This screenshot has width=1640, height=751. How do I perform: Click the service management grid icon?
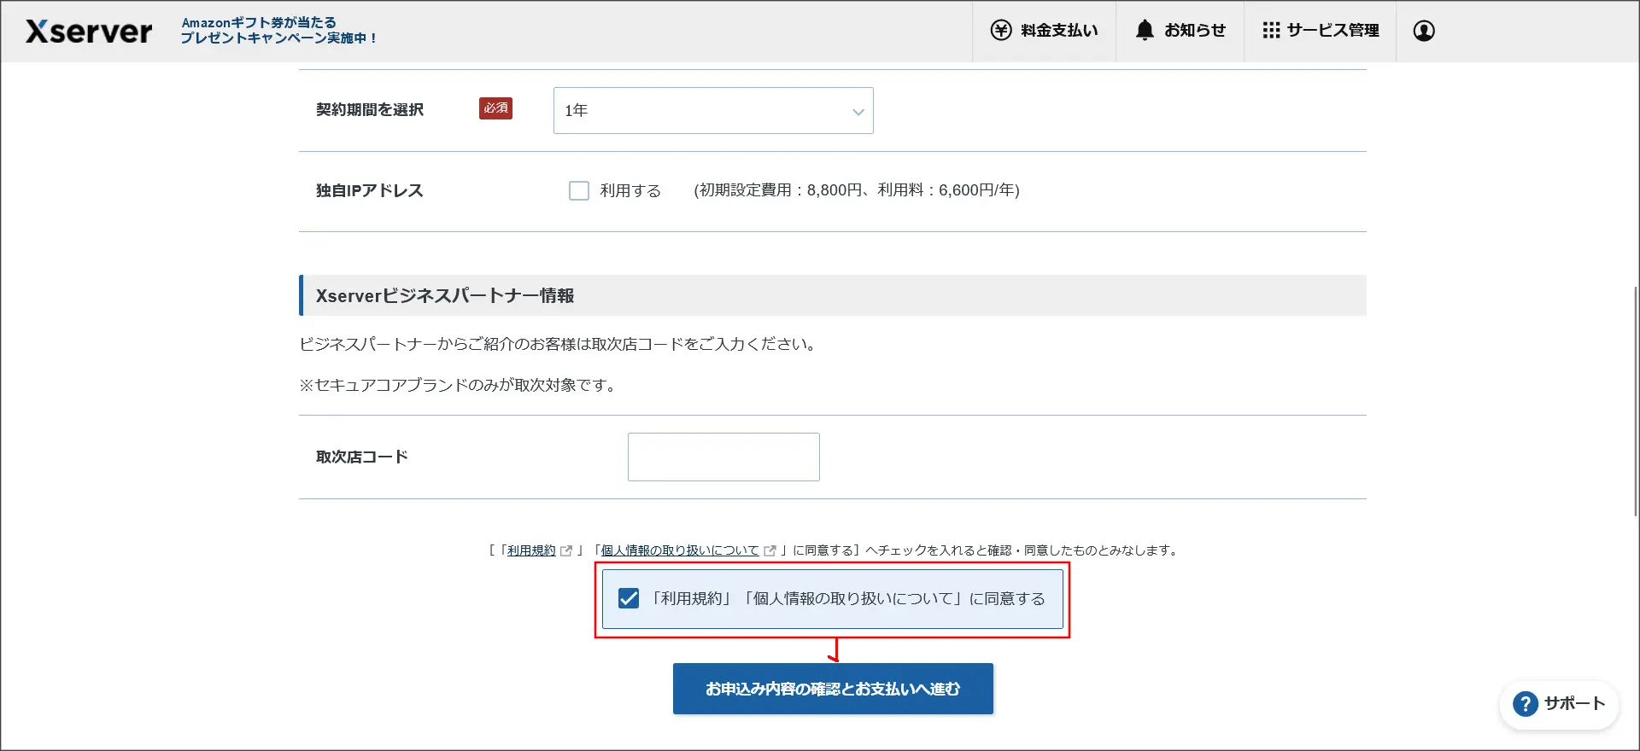click(x=1271, y=31)
